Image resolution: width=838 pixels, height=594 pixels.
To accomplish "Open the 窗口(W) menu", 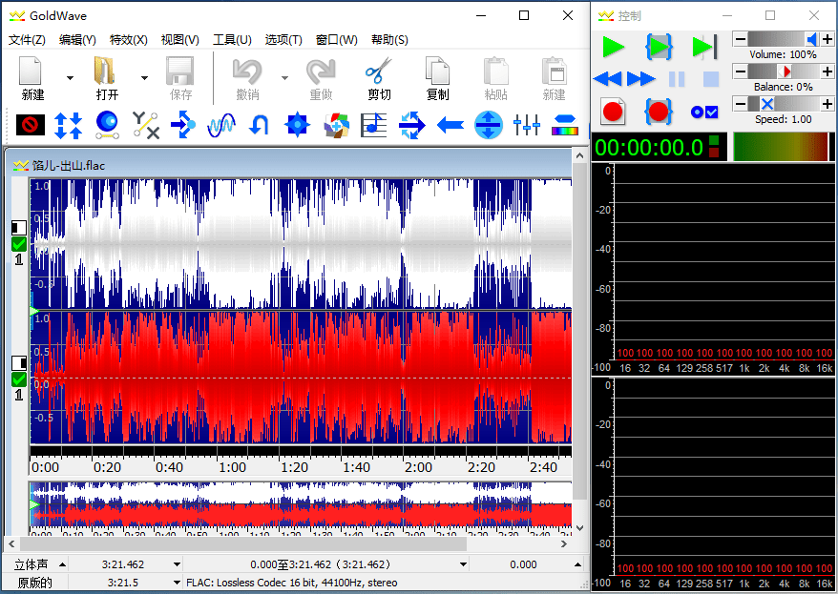I will click(336, 39).
